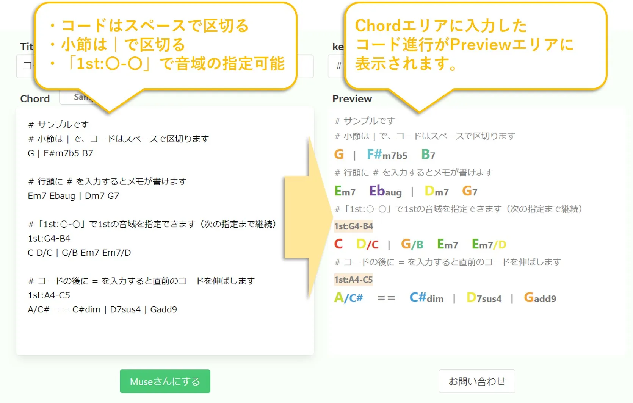Click the green Museさんにする button

point(165,381)
